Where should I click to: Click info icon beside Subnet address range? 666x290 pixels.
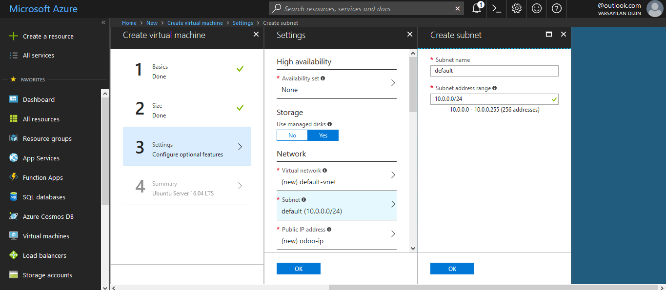point(495,88)
